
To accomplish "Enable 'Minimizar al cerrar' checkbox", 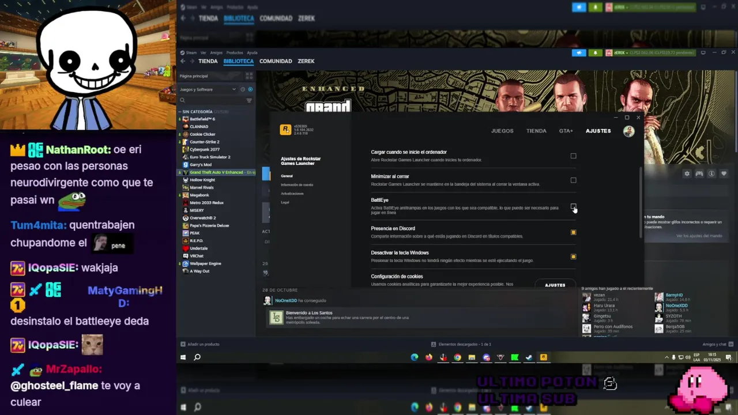I will [573, 180].
